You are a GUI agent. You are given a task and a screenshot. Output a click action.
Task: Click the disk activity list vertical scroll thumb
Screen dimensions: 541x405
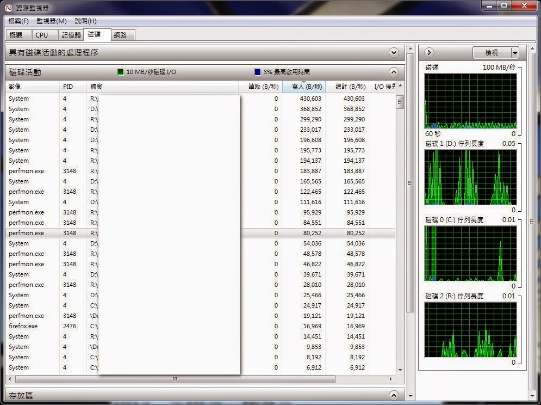pyautogui.click(x=400, y=102)
